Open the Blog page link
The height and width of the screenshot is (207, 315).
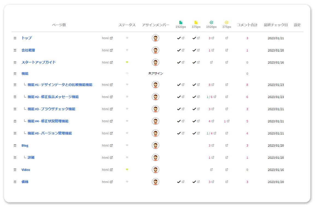click(25, 145)
